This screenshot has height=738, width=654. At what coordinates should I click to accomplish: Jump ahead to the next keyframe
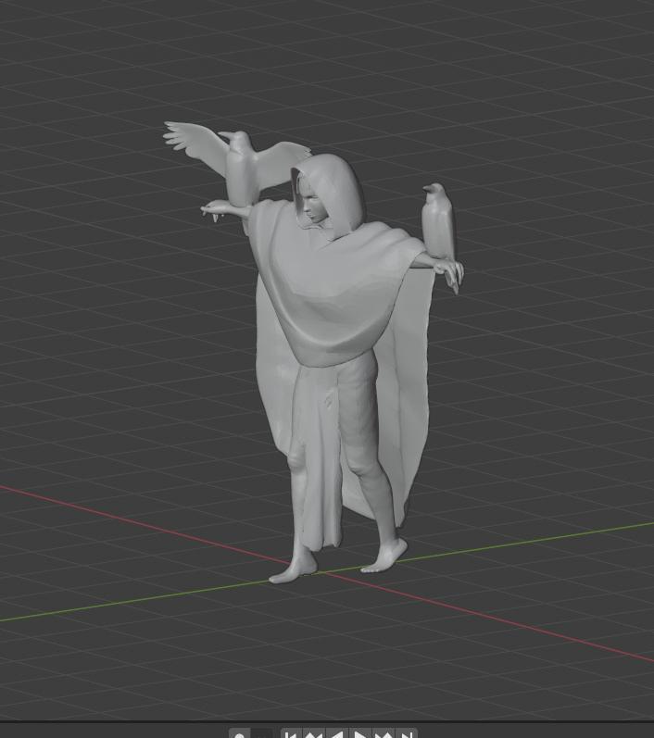[x=383, y=734]
